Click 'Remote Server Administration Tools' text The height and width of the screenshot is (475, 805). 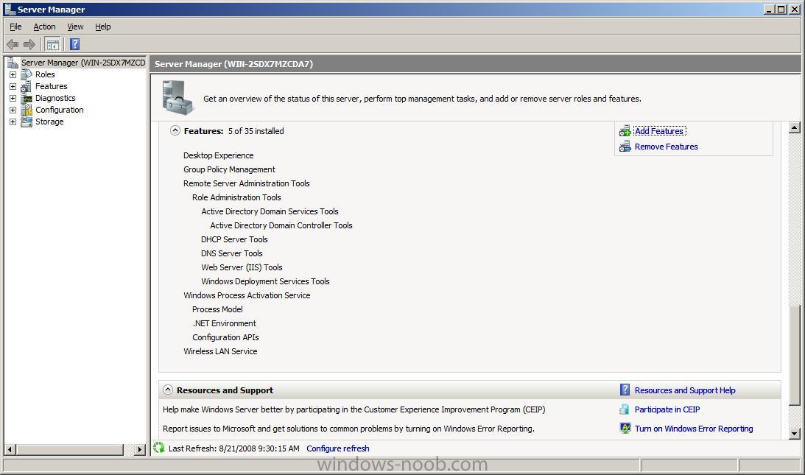click(x=247, y=183)
